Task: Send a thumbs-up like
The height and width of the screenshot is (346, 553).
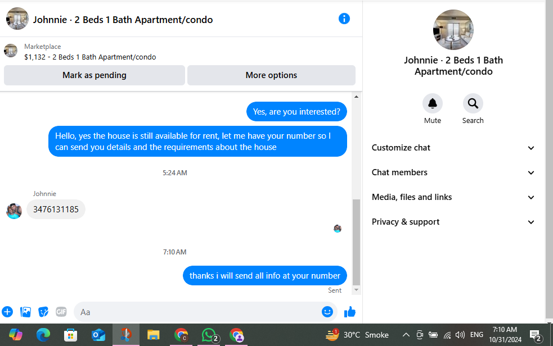Action: pos(349,312)
